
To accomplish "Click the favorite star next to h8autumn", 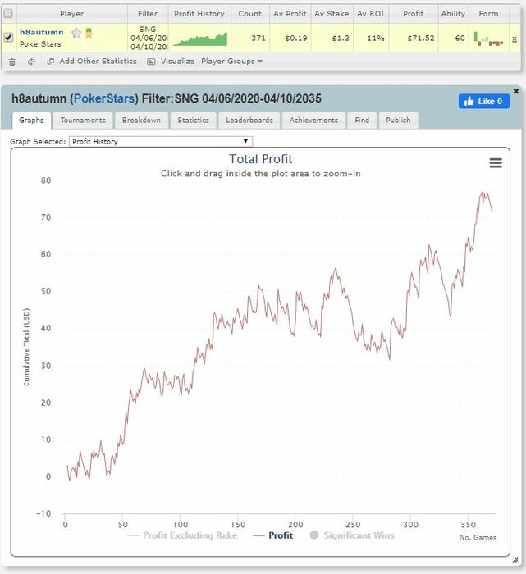I will pos(76,34).
